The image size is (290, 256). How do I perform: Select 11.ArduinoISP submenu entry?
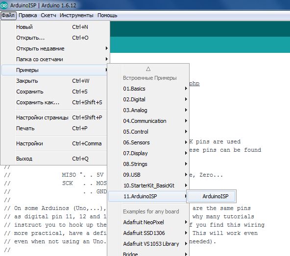[147, 196]
